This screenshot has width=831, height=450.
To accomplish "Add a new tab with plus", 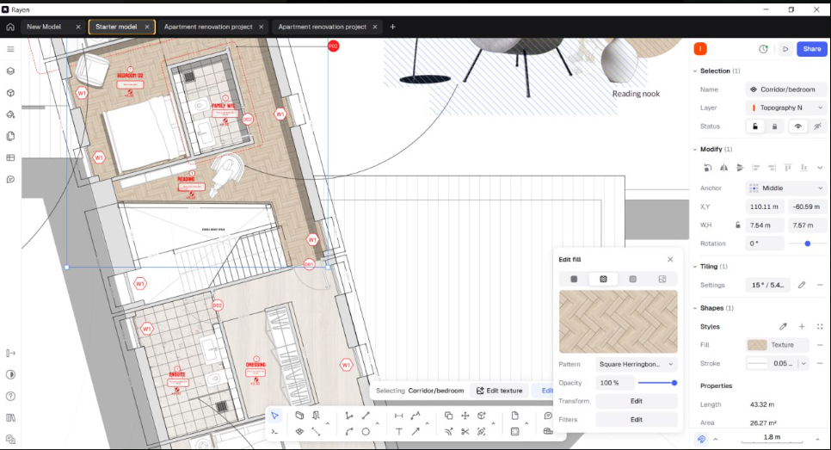I will click(x=393, y=27).
